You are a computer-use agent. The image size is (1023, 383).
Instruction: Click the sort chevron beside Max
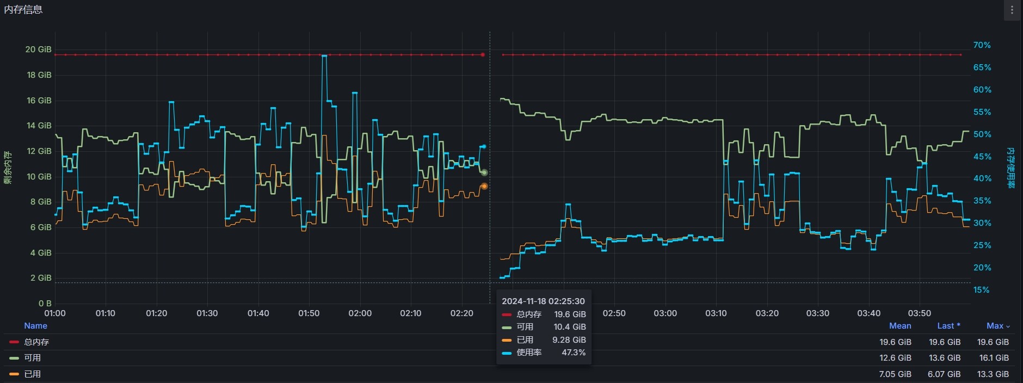tap(1008, 326)
